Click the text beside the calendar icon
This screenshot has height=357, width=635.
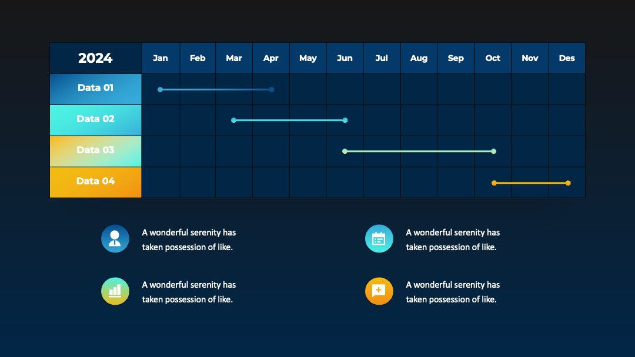(x=453, y=240)
